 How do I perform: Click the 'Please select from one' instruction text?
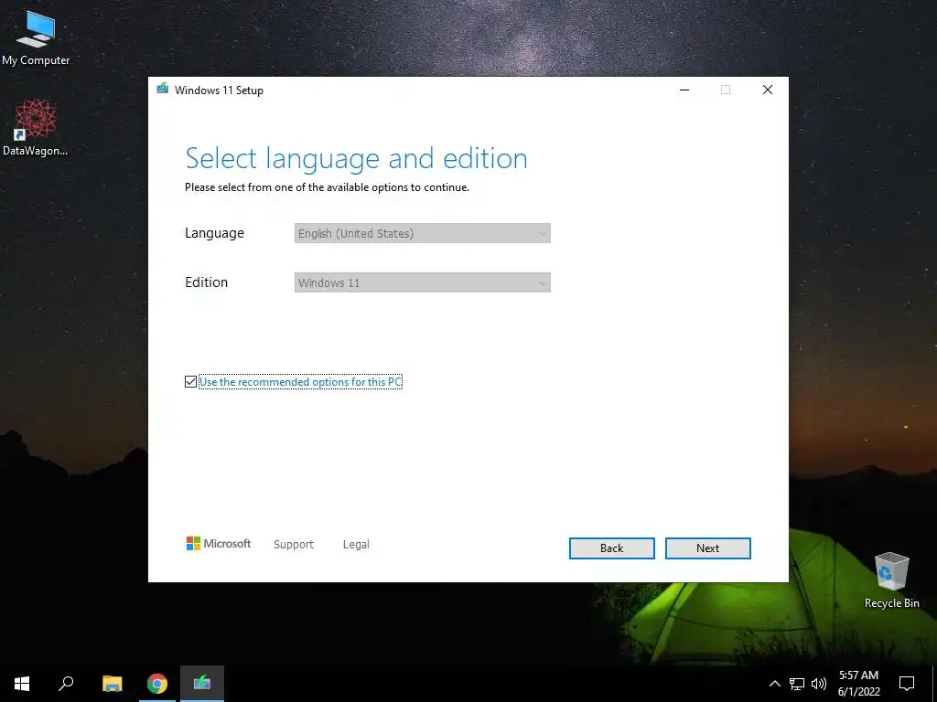[x=327, y=187]
